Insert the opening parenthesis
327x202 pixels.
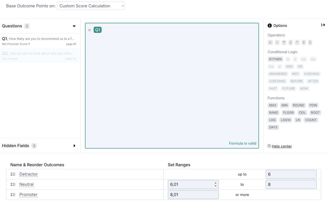pyautogui.click(x=304, y=42)
